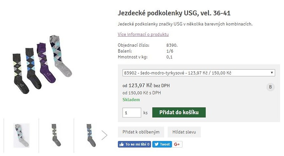Click the 'Hlídat slevu' button

(184, 132)
